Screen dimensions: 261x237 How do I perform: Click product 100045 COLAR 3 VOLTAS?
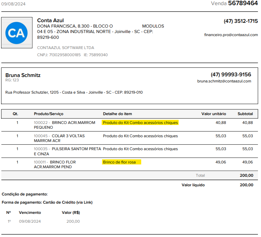(59, 138)
